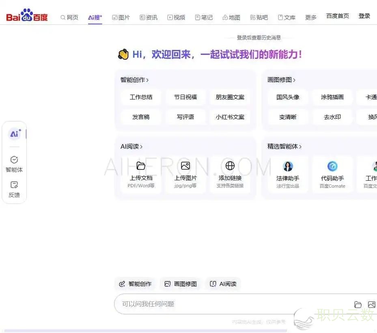Open the 法律助手 agent avatar

click(x=288, y=166)
